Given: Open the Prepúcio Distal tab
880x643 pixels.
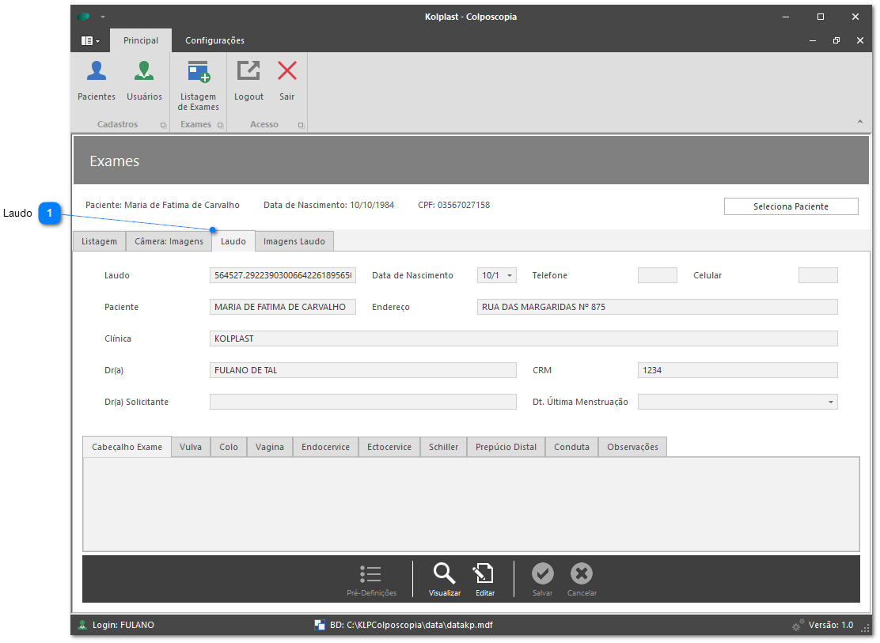Looking at the screenshot, I should (x=506, y=447).
